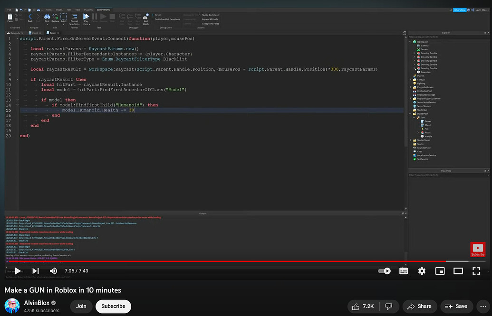Screen dimensions: 492x316
Task: Open the Client script tab
Action: point(35,33)
